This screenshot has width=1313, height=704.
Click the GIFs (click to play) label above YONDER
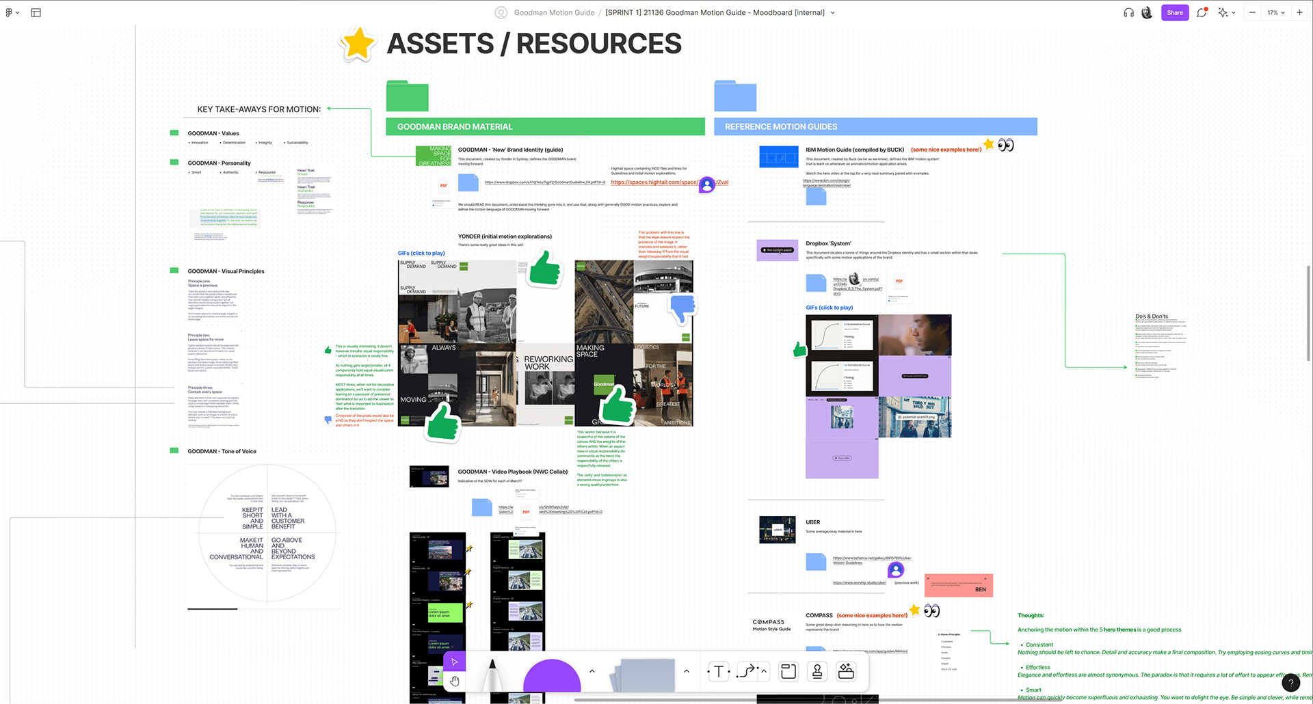(421, 253)
